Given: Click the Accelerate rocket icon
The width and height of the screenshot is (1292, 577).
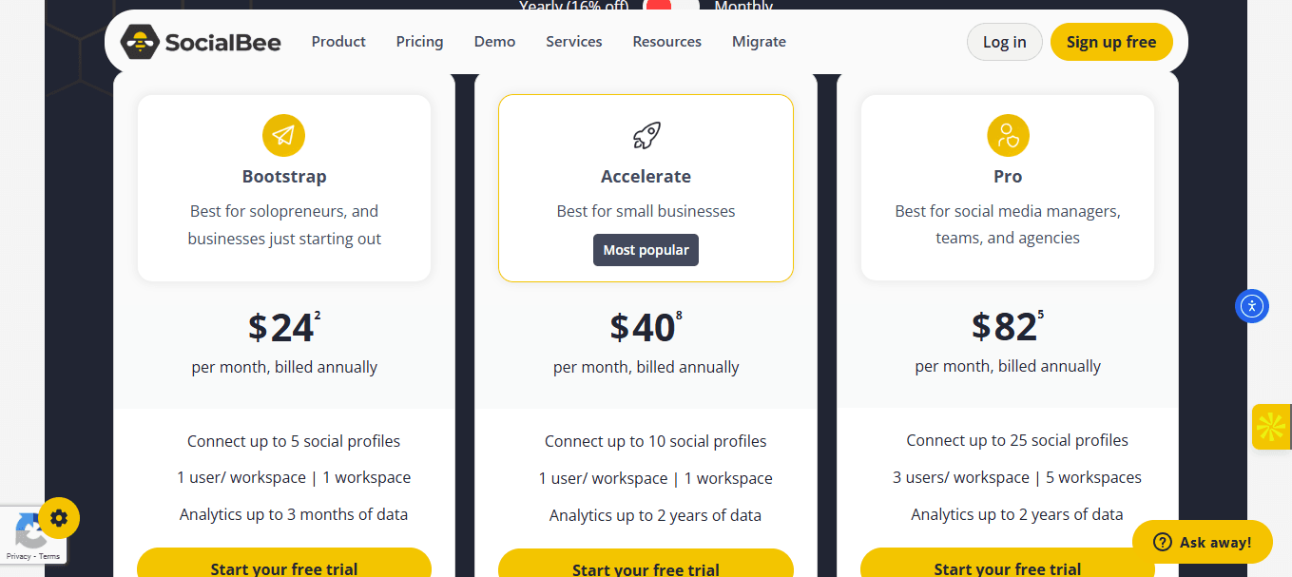Looking at the screenshot, I should pyautogui.click(x=646, y=135).
